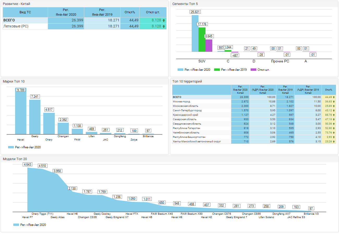Click the green up arrow in ВСЕГО row of Развитие table

pyautogui.click(x=164, y=20)
